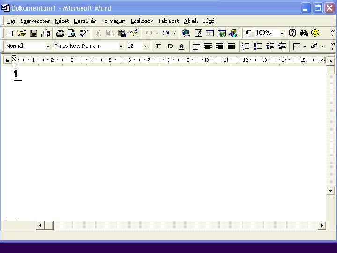Open the Drawing toolbar icon

point(234,33)
